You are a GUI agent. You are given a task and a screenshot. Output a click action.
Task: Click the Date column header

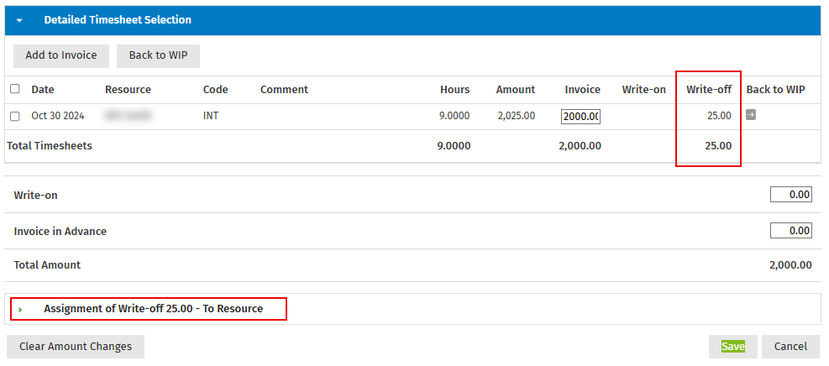pyautogui.click(x=43, y=90)
